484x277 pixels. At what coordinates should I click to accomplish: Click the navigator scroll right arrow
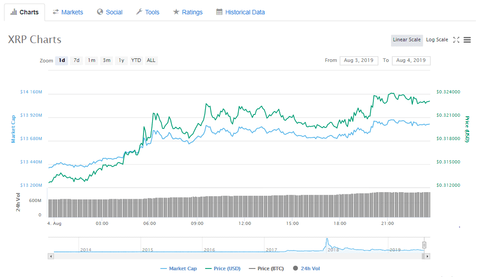[427, 256]
